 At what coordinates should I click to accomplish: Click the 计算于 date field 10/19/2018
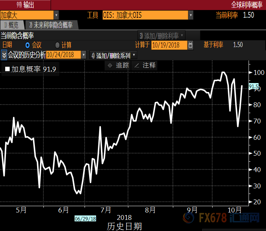click(x=169, y=45)
